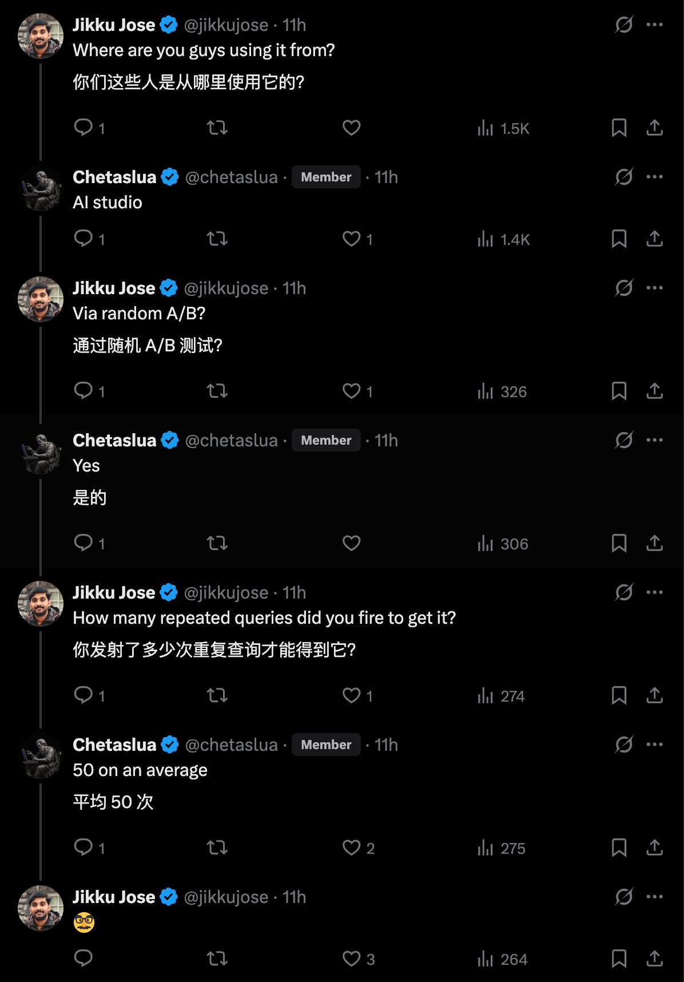Screen dimensions: 684x982
Task: Open Chetaslua's name on "50 on an average" reply
Action: pyautogui.click(x=114, y=745)
